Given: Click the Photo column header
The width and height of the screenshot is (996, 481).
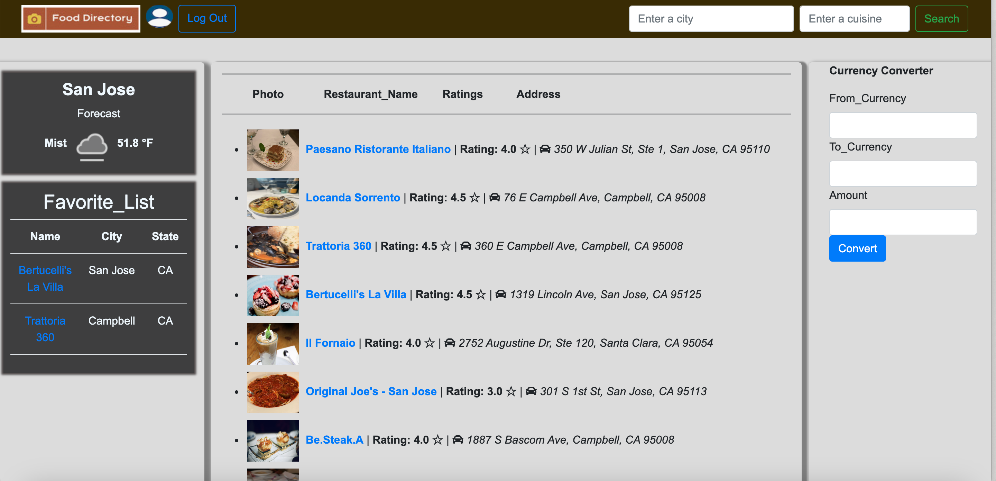Looking at the screenshot, I should coord(268,94).
